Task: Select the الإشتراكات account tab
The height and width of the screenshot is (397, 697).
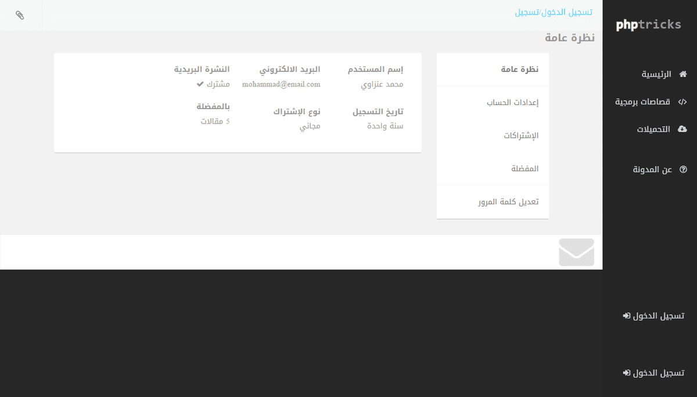Action: pyautogui.click(x=493, y=136)
